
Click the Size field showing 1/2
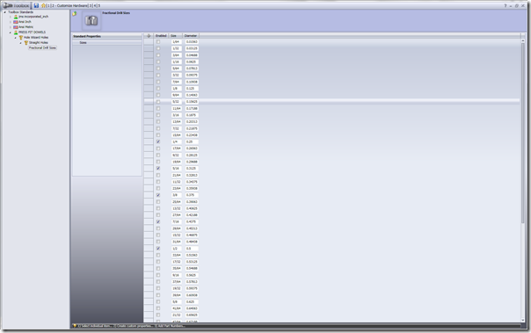click(x=177, y=249)
